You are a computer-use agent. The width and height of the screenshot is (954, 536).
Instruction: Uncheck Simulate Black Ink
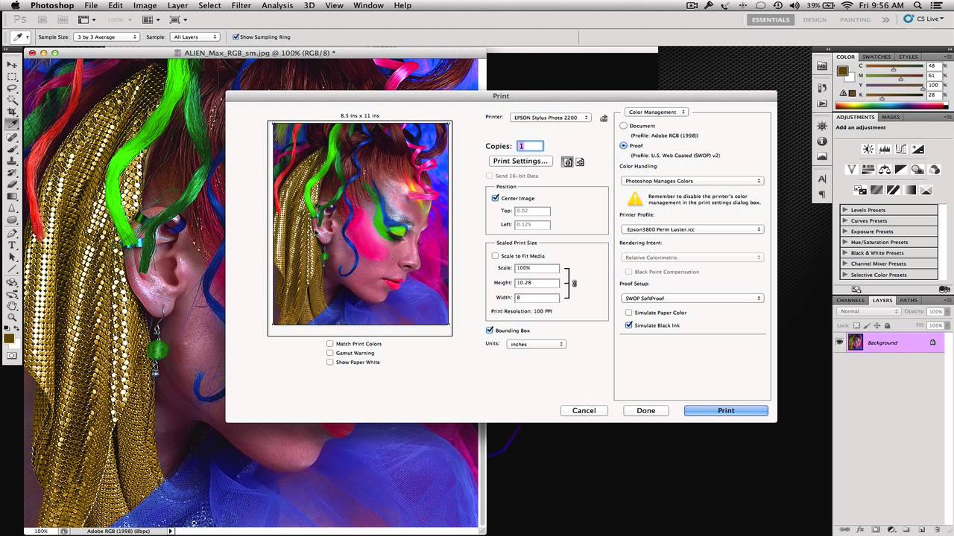(629, 325)
